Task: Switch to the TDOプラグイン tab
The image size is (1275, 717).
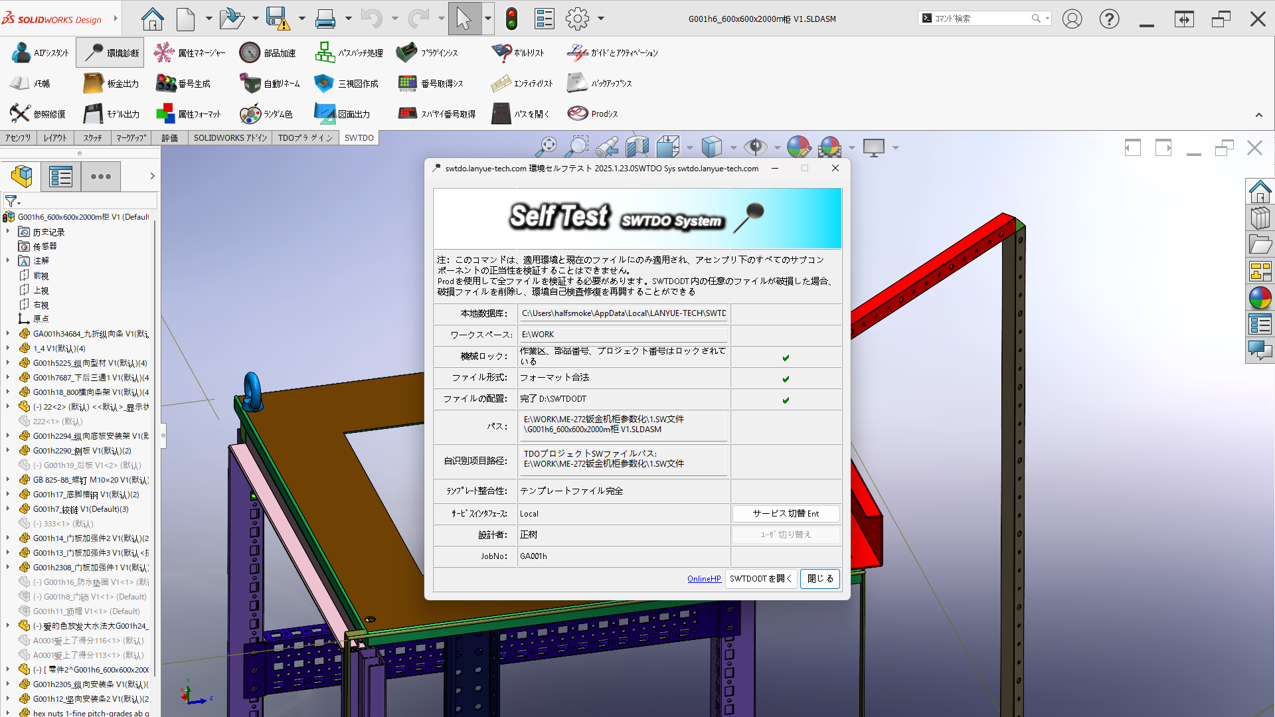Action: point(305,138)
